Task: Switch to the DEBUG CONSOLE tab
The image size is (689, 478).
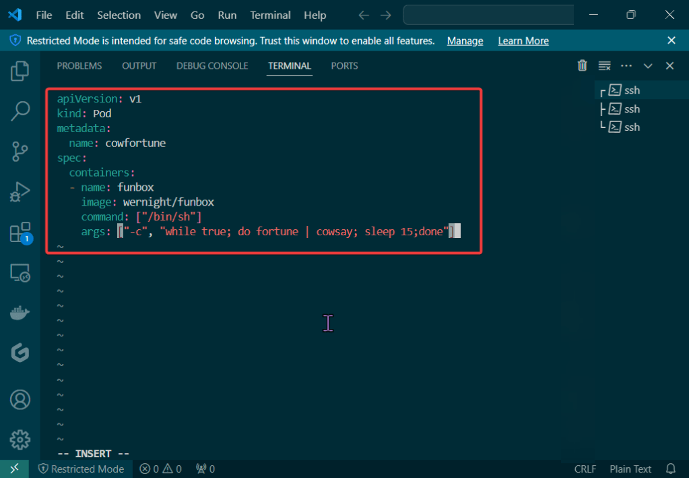Action: (212, 65)
